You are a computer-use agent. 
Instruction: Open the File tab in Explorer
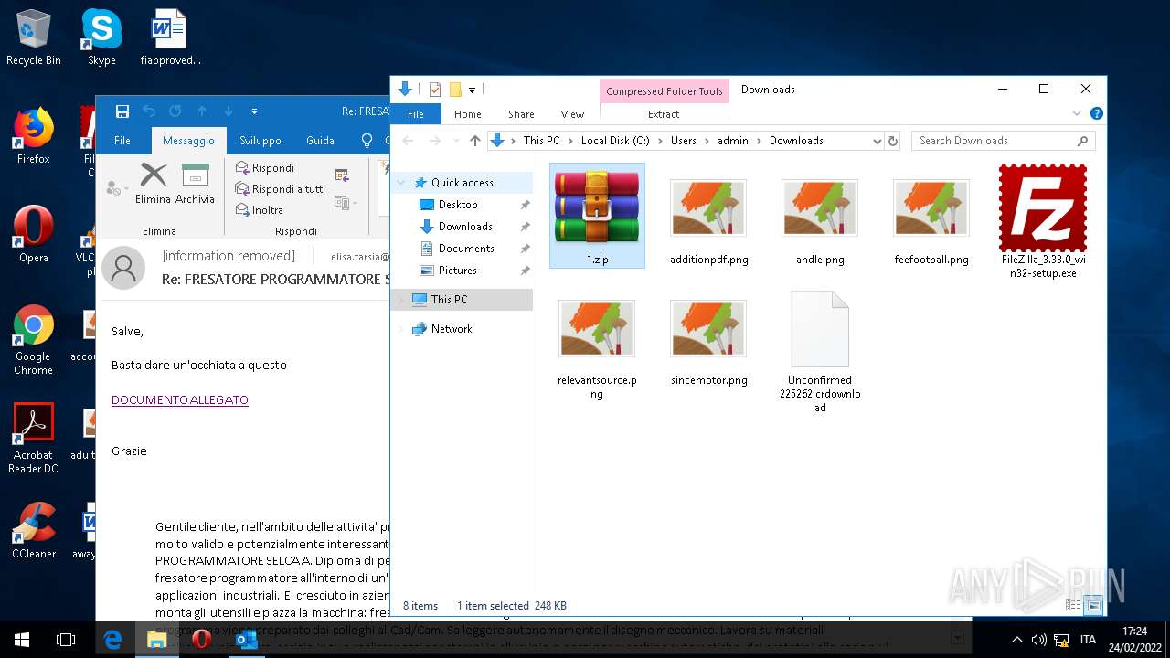point(416,114)
